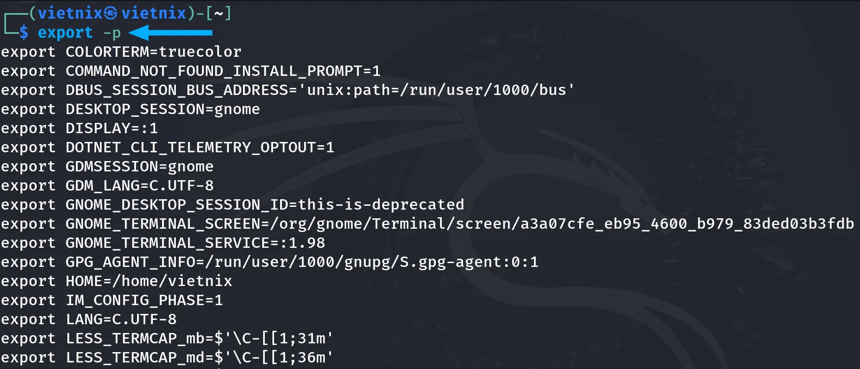Screen dimensions: 860x369
Task: Click the GDM_LANG=C.UTF-8 line
Action: [x=108, y=186]
